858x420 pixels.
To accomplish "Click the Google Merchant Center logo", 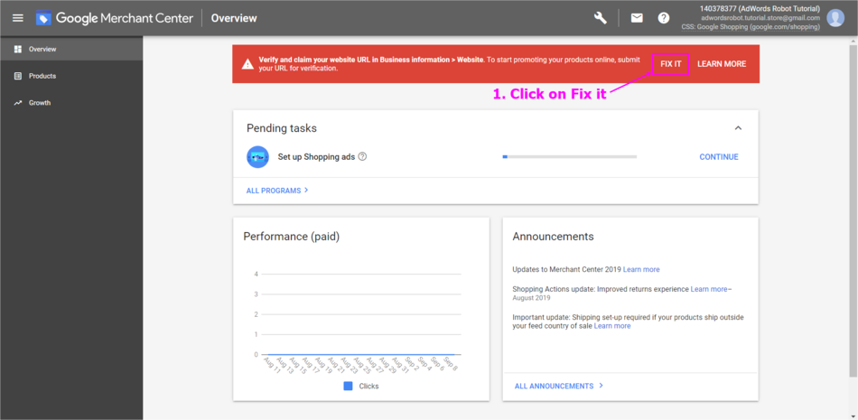I will [43, 18].
